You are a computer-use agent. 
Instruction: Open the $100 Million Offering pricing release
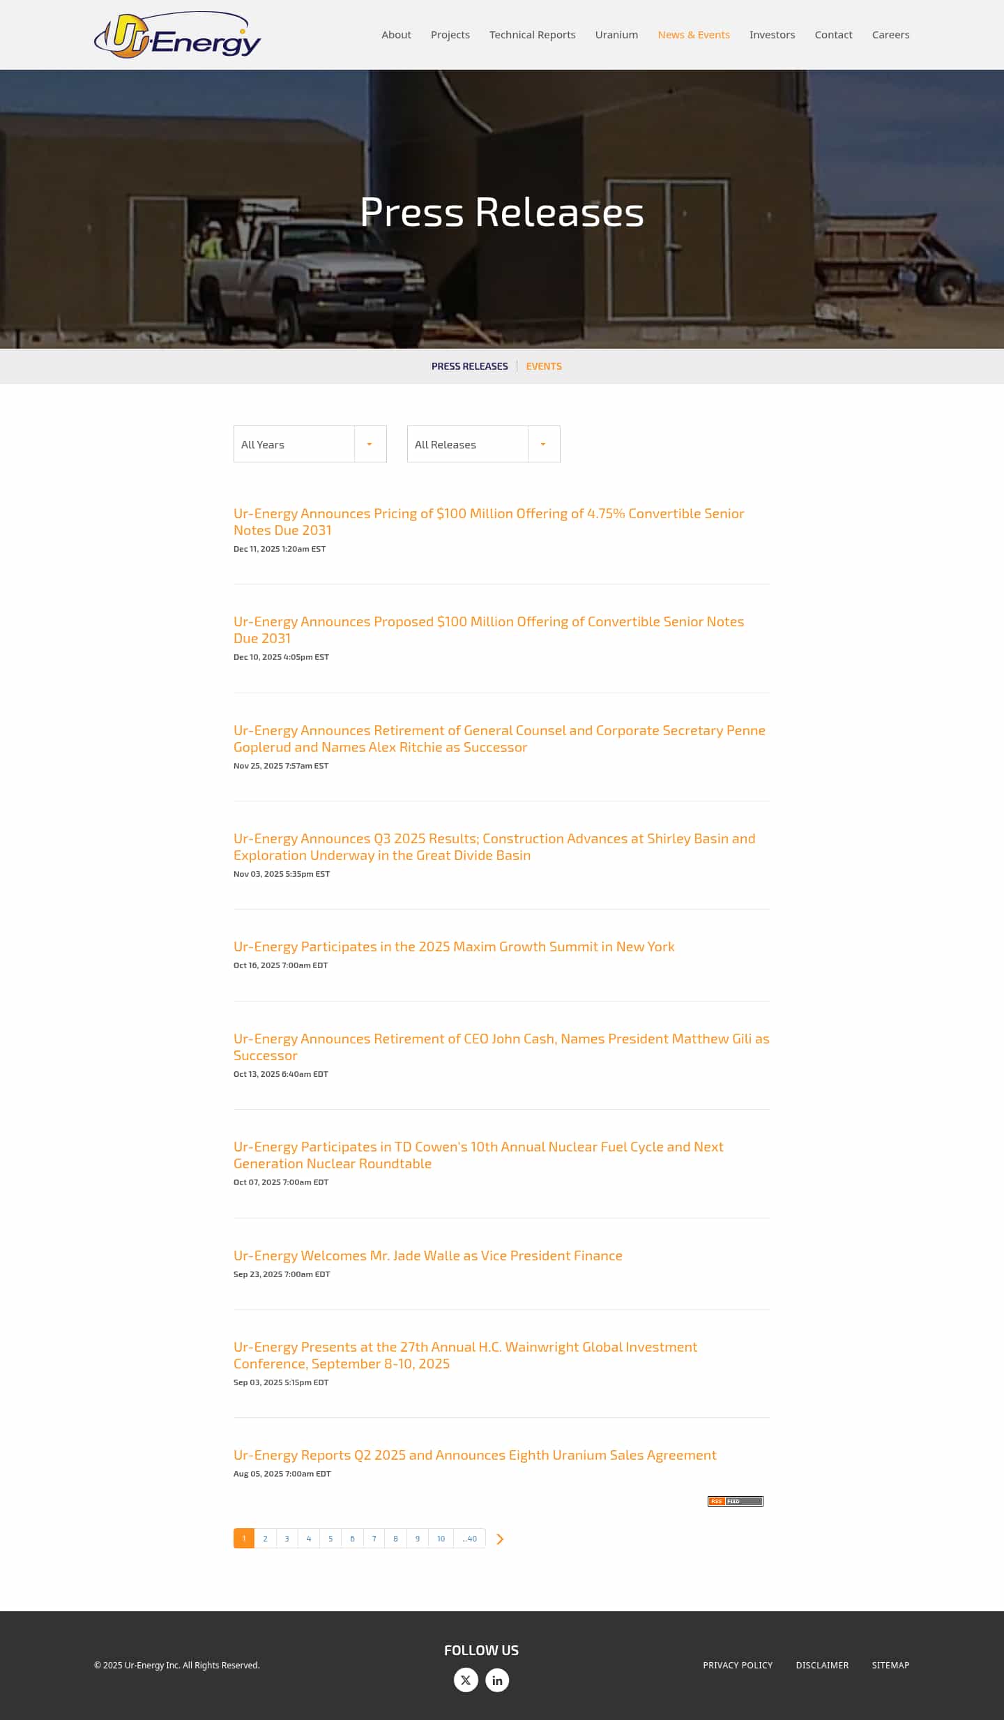489,522
